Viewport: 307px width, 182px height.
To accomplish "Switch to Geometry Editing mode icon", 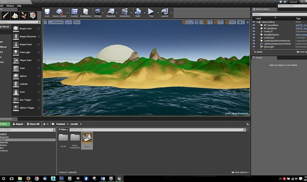I will [33, 15].
